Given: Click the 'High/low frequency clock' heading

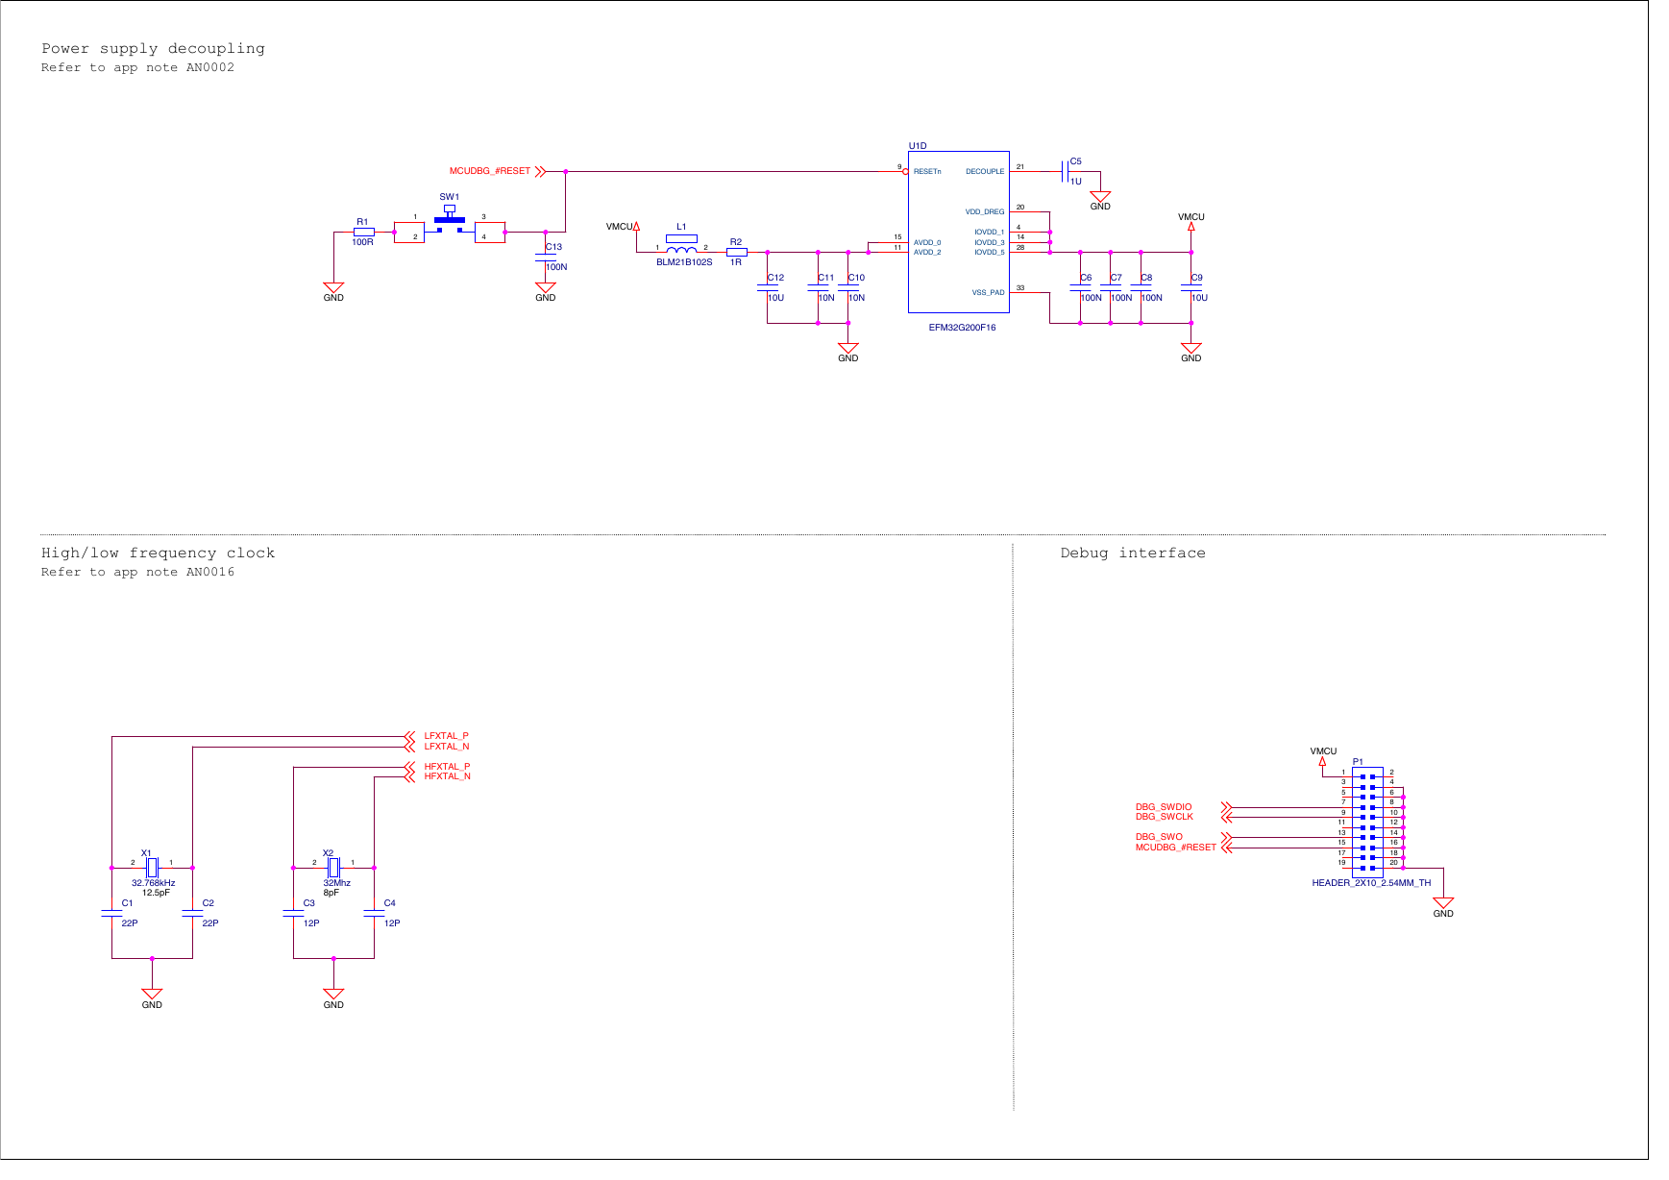Looking at the screenshot, I should point(158,553).
